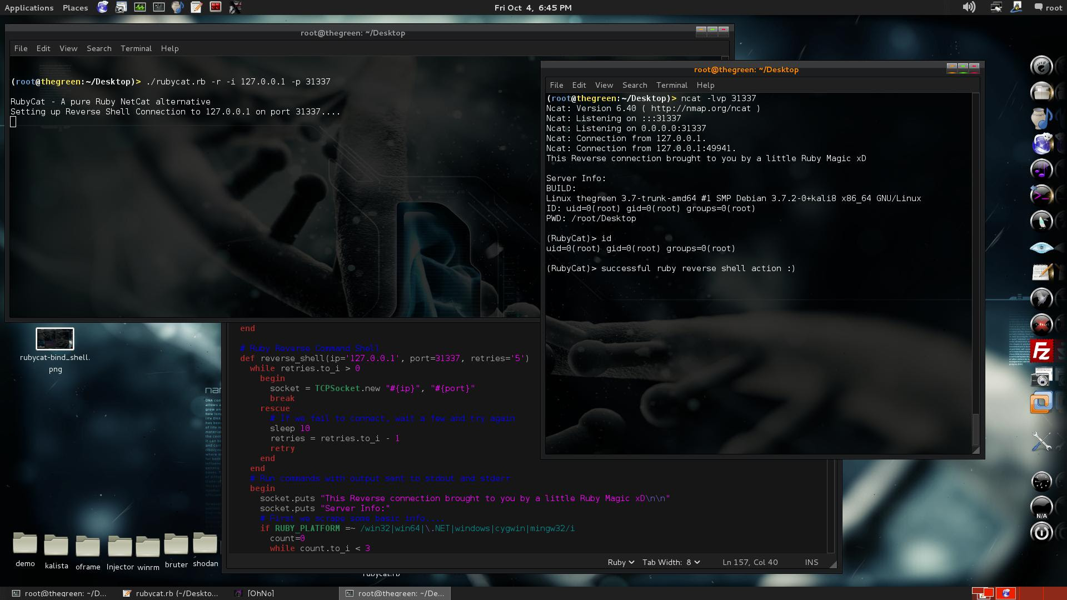This screenshot has width=1067, height=600.
Task: Open the file manager dock icon
Action: 1041,92
